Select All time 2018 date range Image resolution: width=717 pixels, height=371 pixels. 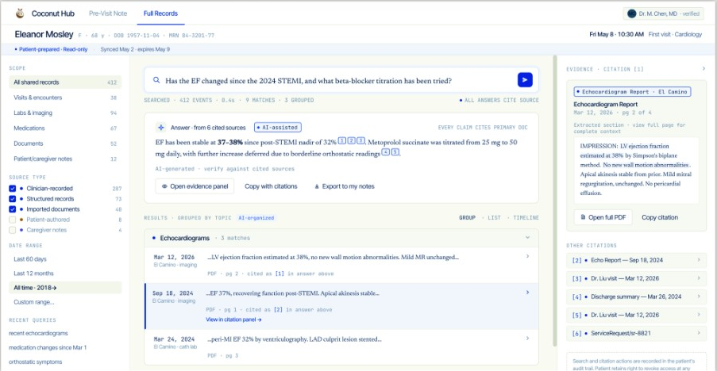pos(65,288)
